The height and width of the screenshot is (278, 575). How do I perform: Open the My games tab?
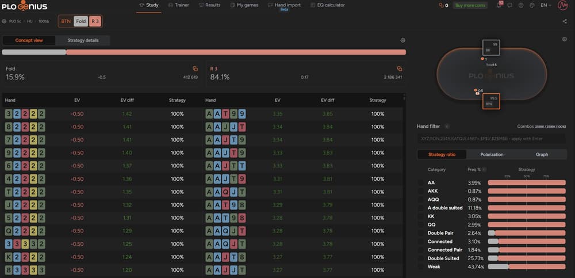[244, 5]
